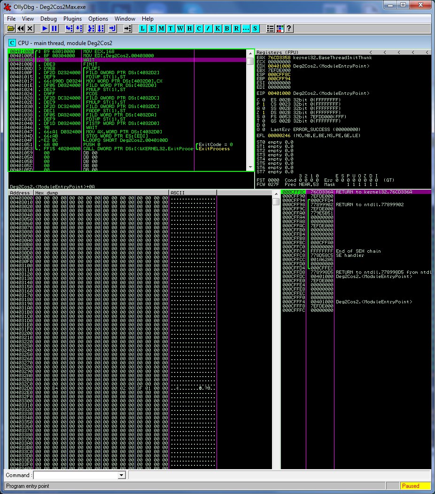Click the Registers (FPU) header bar
The width and height of the screenshot is (435, 494).
pos(343,52)
